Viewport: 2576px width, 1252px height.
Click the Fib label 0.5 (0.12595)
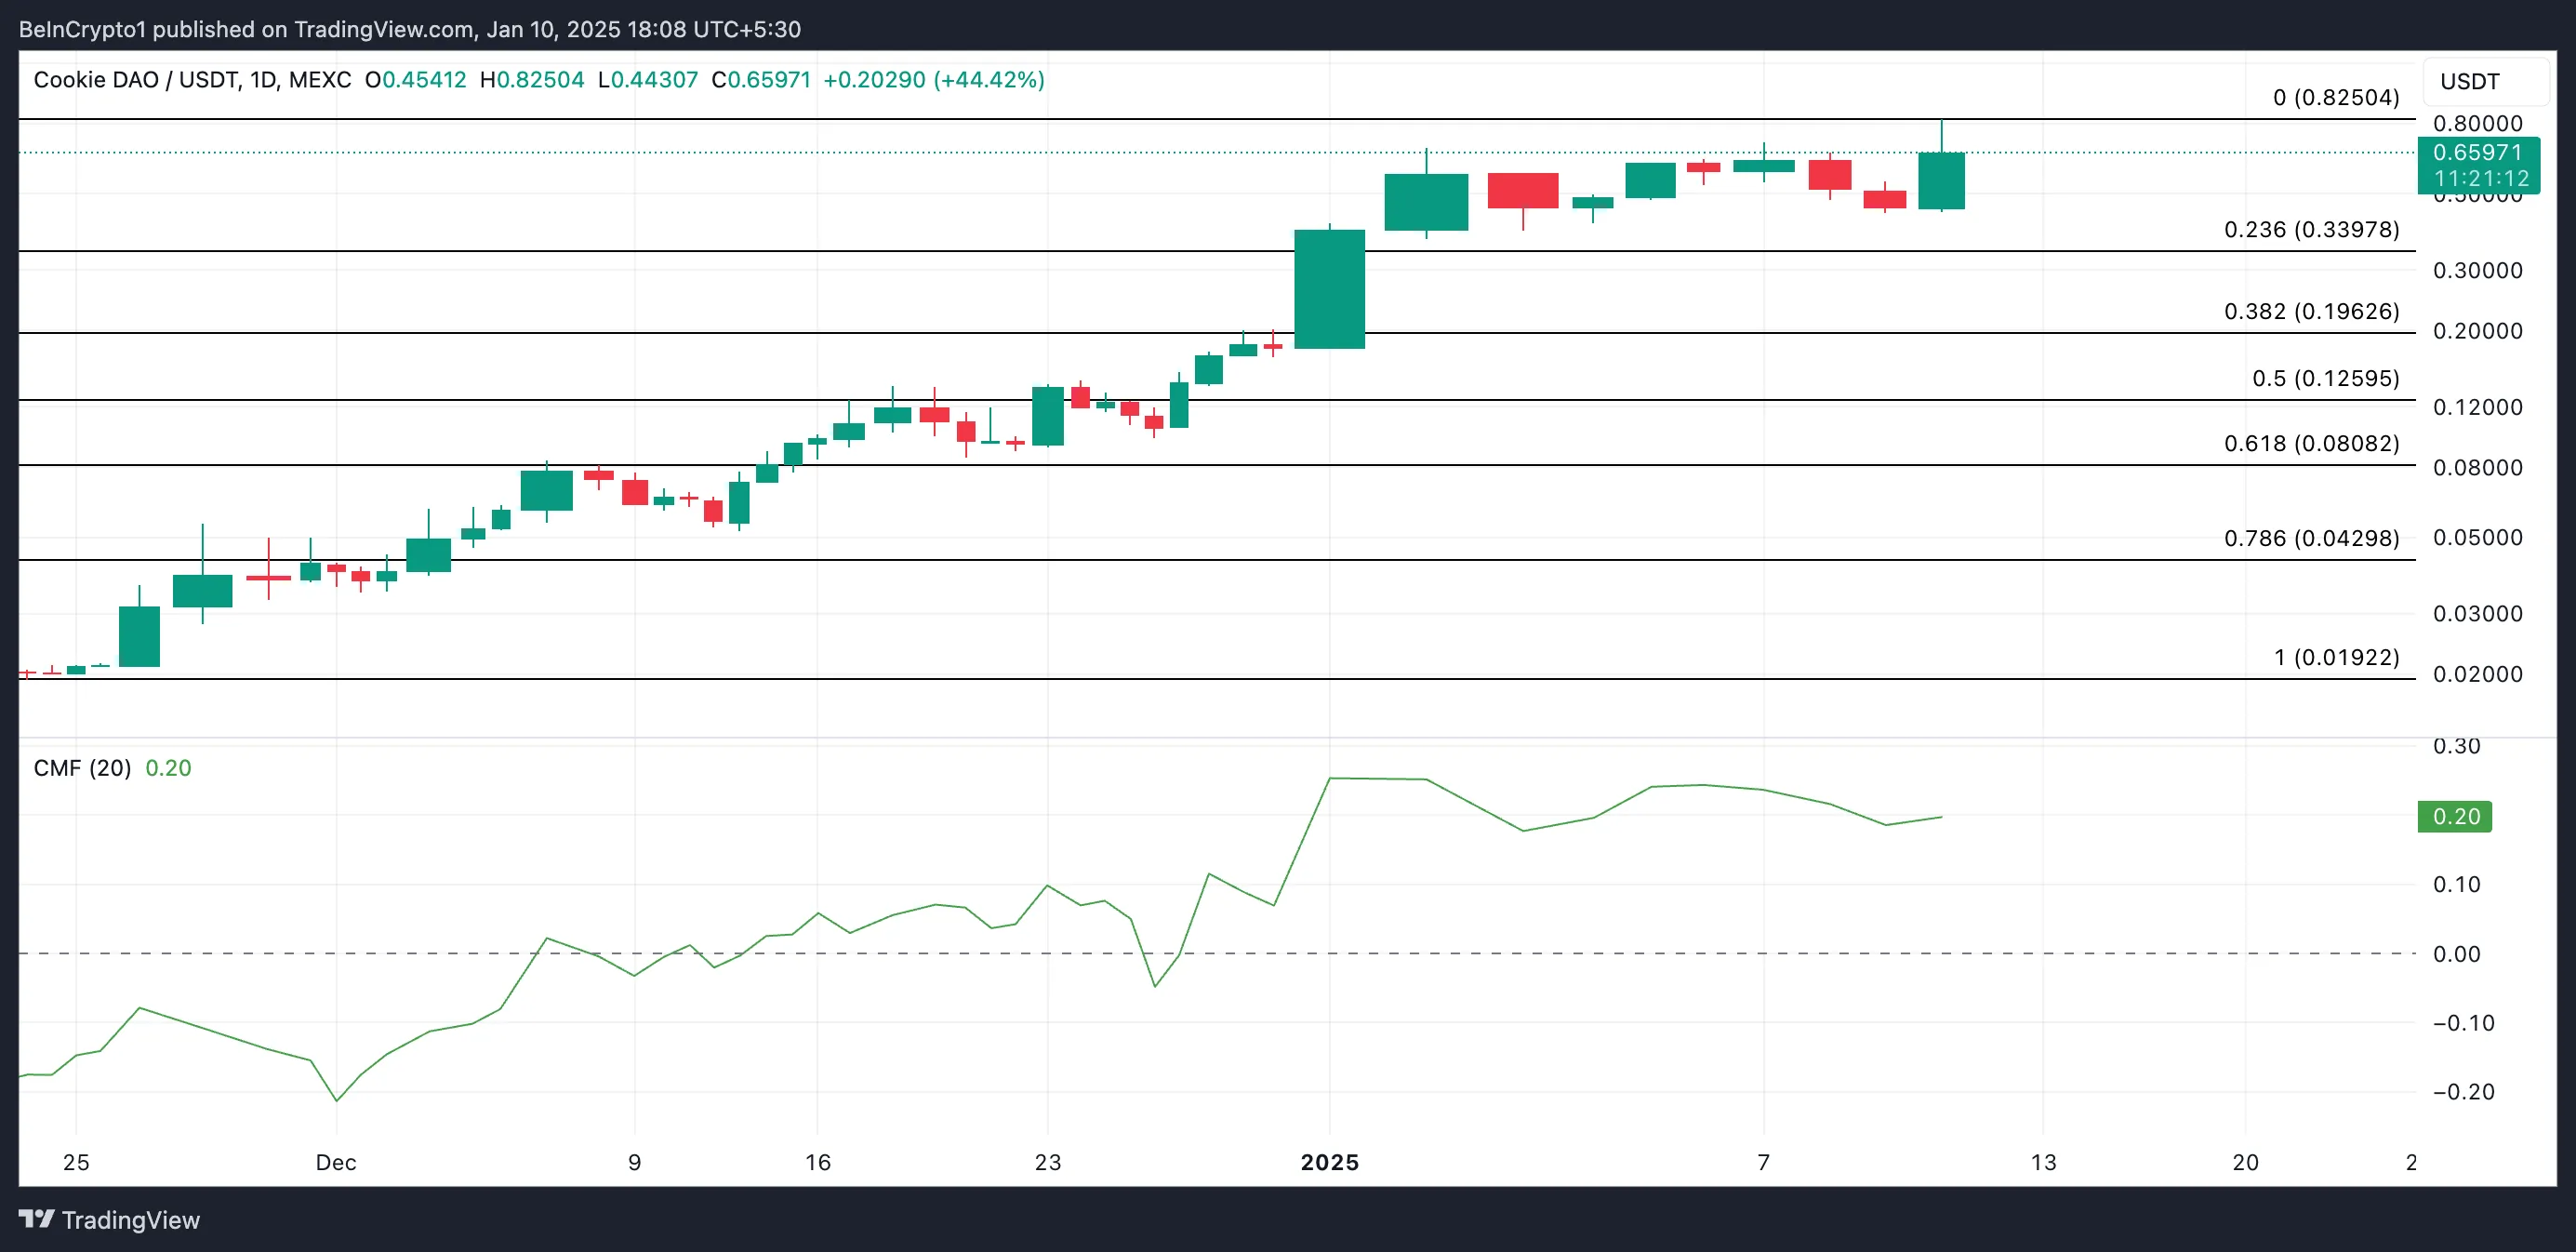[2326, 379]
